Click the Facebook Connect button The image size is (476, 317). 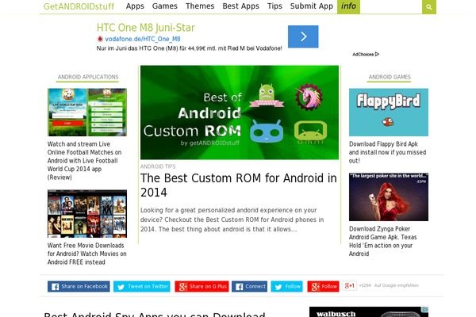[x=250, y=286]
